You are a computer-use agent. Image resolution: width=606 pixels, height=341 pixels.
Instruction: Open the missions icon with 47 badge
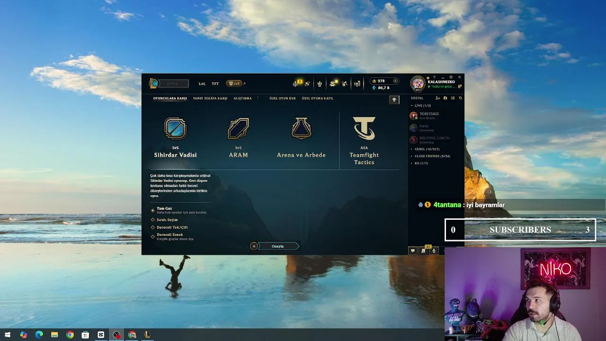(x=424, y=250)
